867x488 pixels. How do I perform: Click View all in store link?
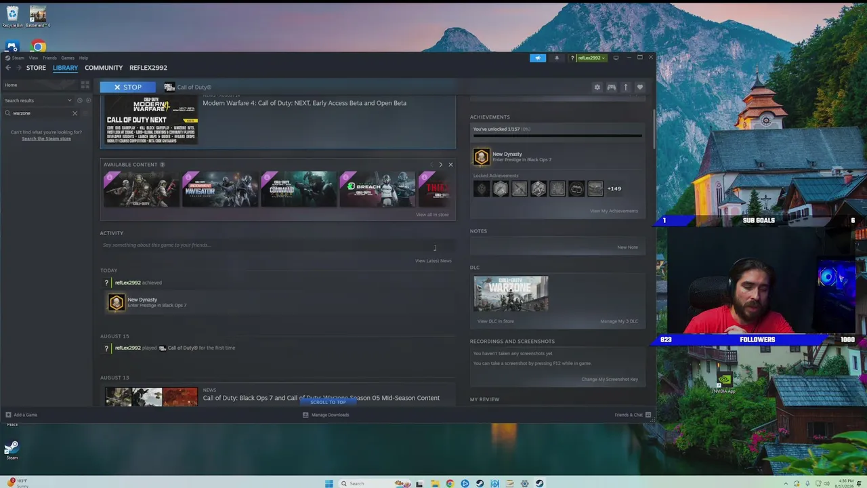(432, 215)
